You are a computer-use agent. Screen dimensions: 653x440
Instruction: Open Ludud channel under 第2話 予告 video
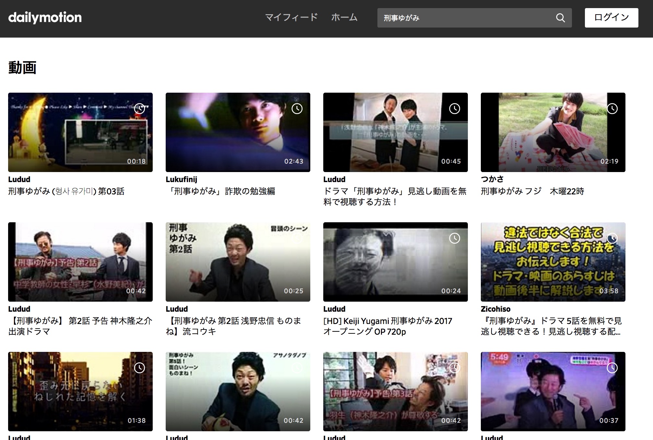tap(19, 309)
